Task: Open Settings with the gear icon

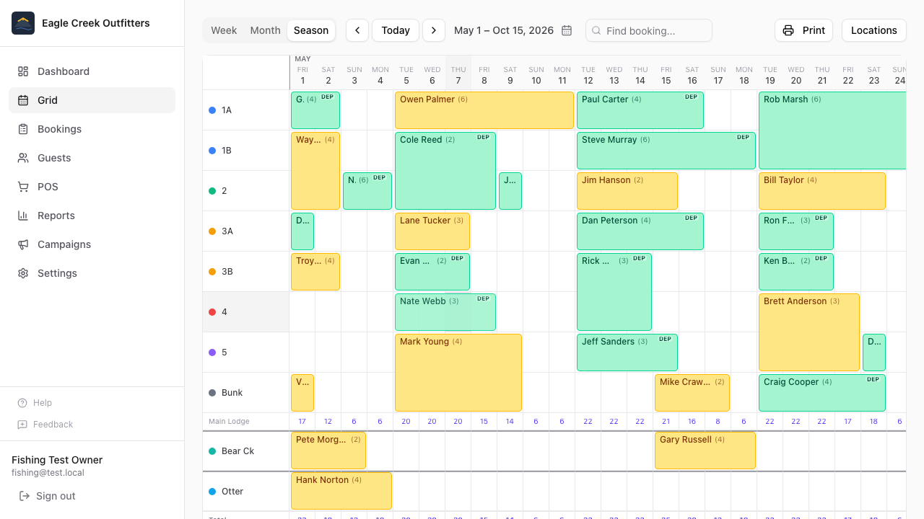Action: pyautogui.click(x=22, y=273)
